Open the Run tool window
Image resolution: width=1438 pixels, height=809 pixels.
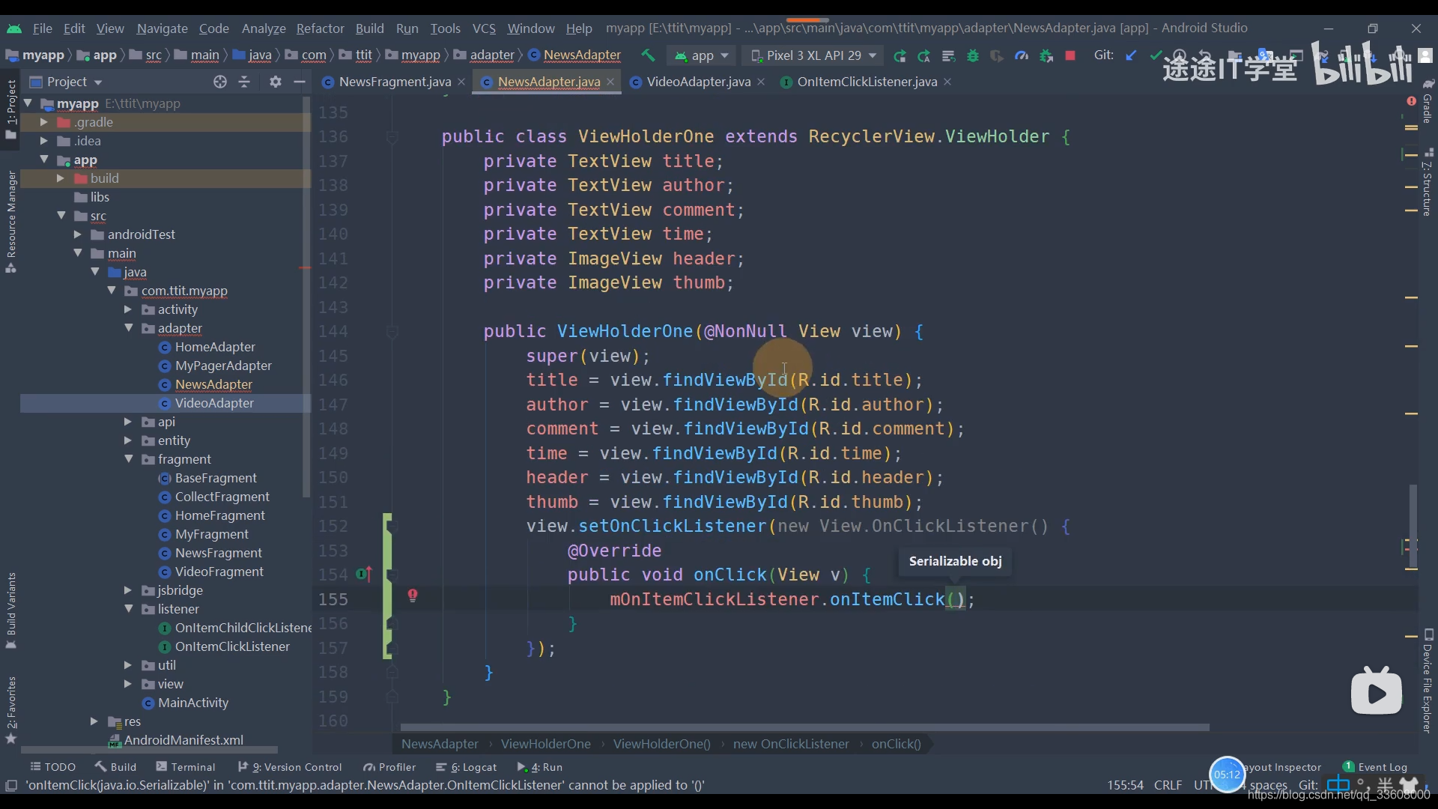click(540, 767)
